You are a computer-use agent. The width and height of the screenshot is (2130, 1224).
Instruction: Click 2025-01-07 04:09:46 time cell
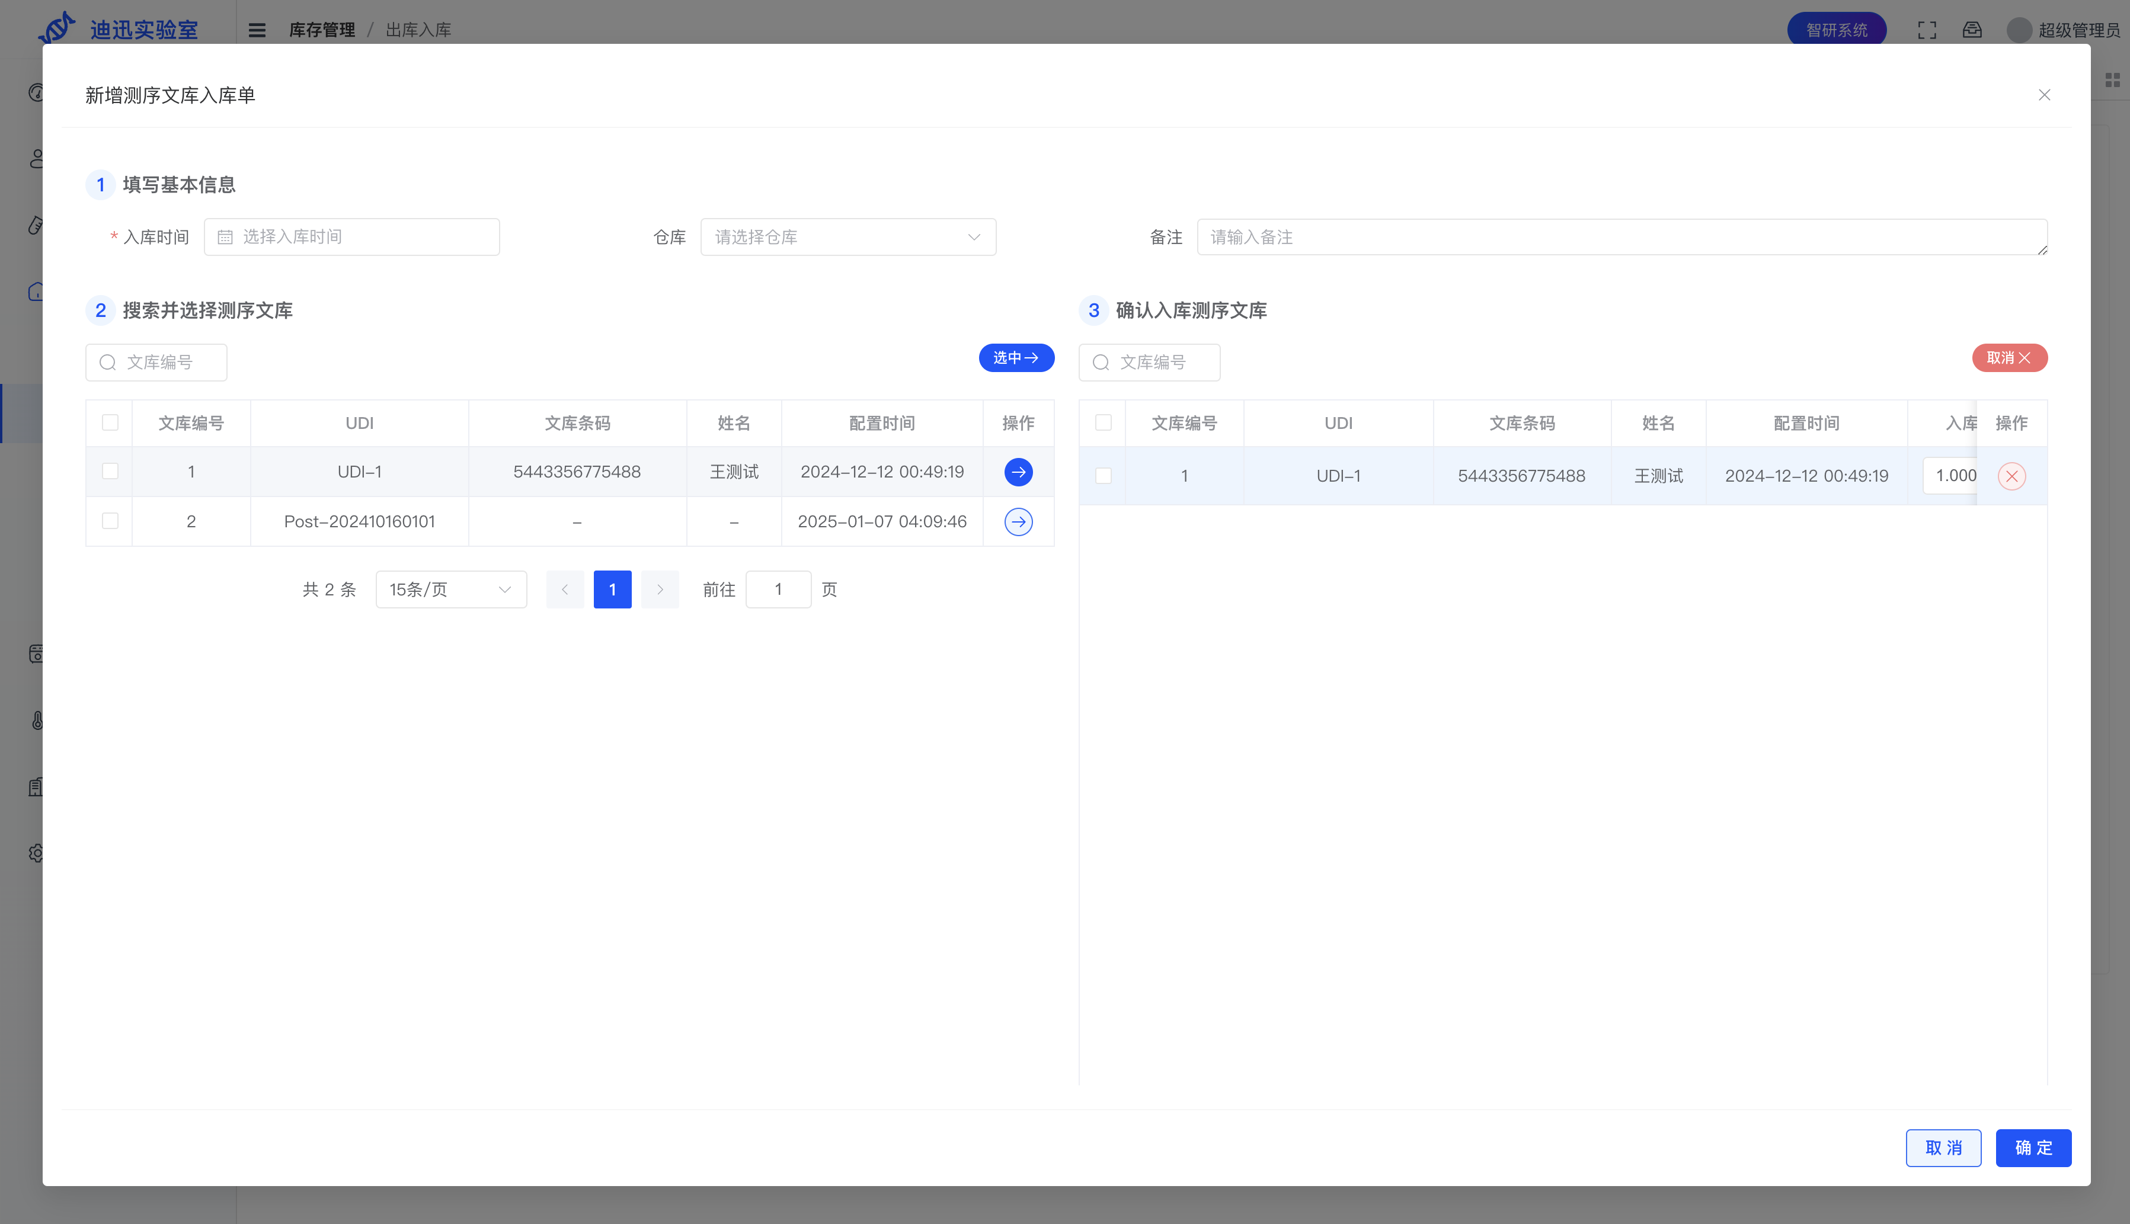coord(881,521)
